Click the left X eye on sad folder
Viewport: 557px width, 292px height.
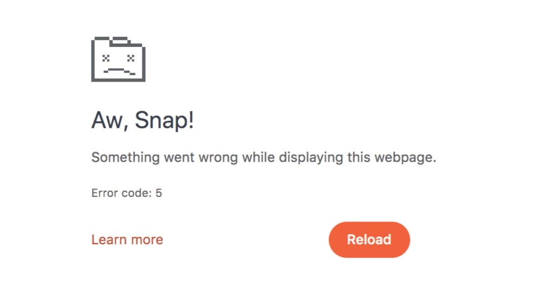point(106,58)
